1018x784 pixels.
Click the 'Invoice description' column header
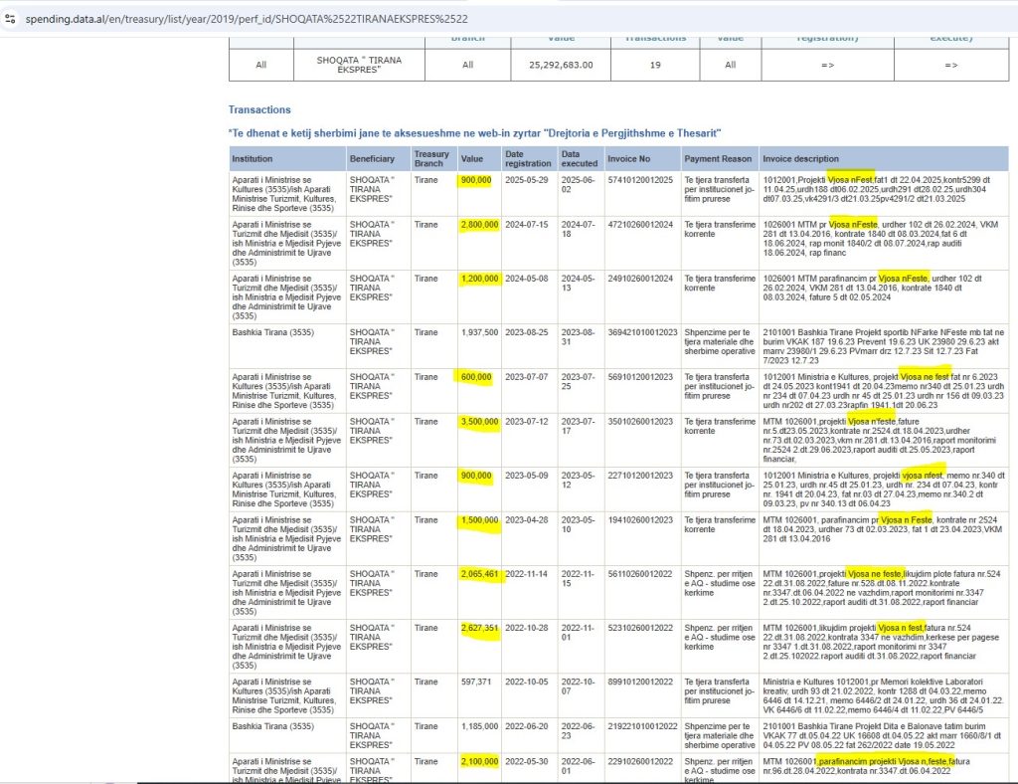(x=807, y=159)
